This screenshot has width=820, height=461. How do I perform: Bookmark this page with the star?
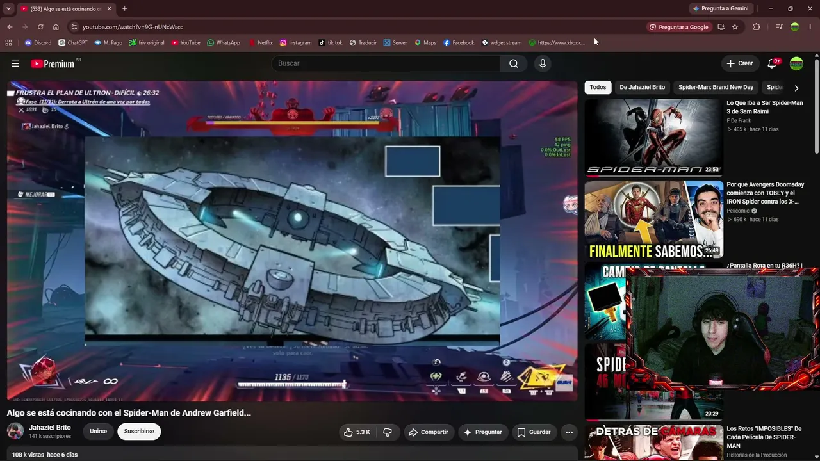(735, 27)
